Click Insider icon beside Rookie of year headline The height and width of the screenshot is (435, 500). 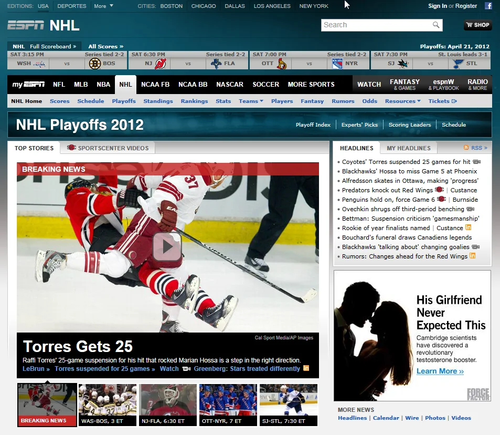pos(468,227)
